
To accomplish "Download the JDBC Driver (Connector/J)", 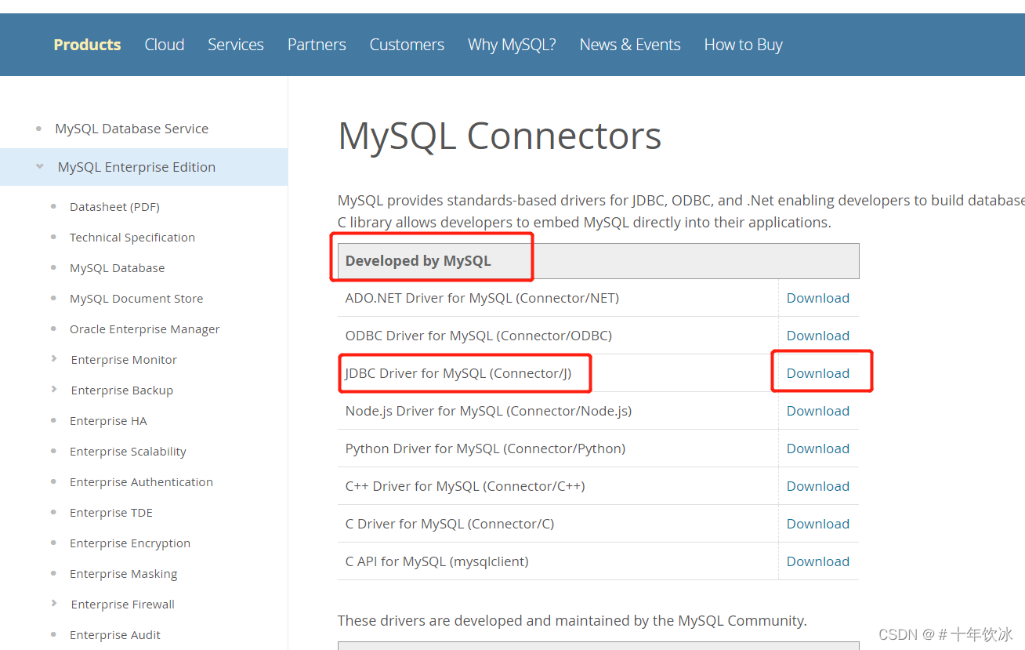I will click(x=818, y=373).
